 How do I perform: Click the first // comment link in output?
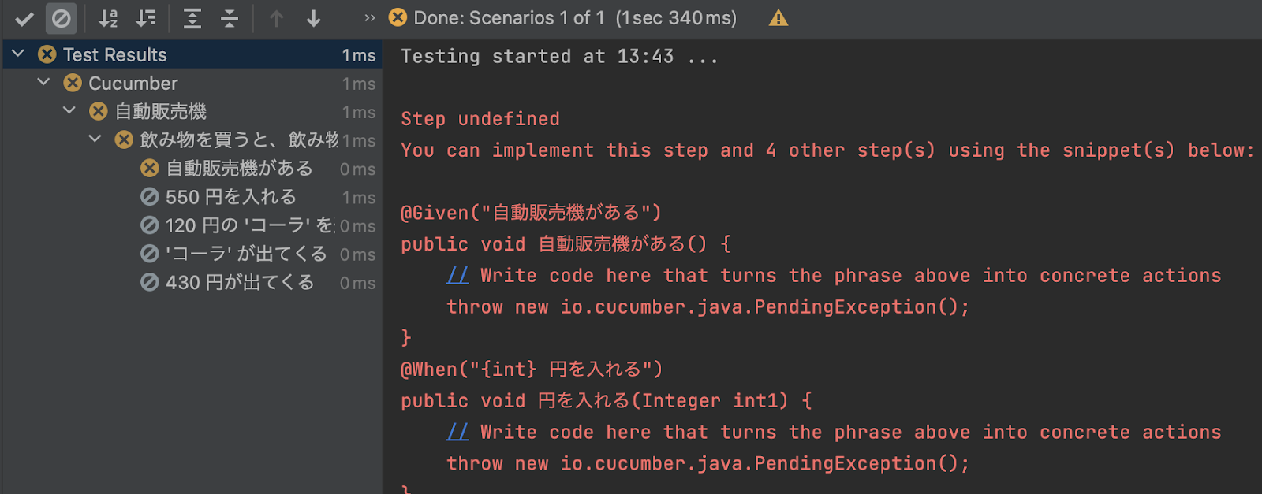[457, 275]
